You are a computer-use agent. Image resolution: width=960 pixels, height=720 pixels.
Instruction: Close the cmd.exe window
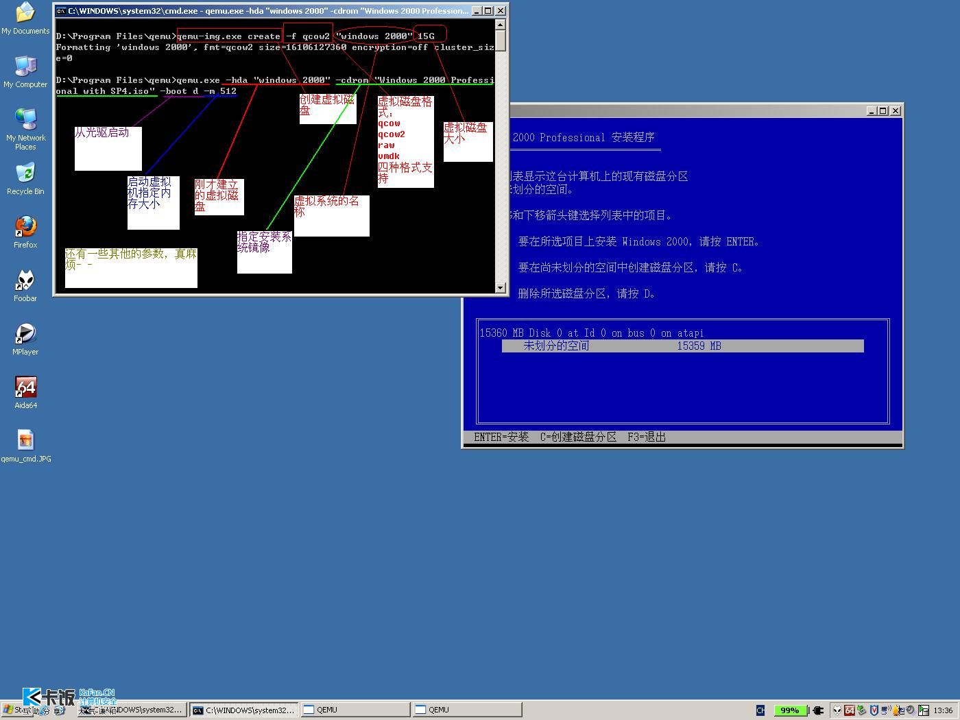point(501,11)
